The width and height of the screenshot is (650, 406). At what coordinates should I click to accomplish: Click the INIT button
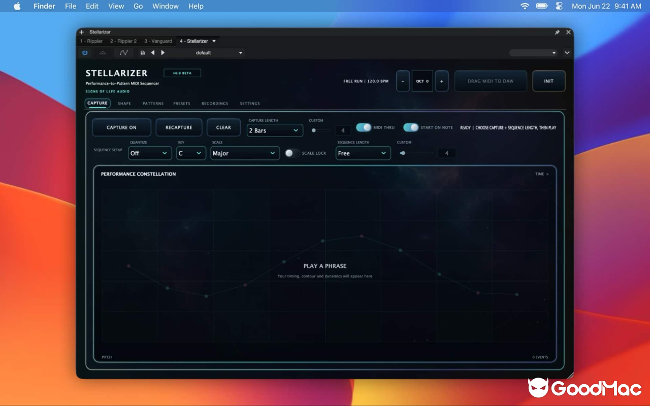click(549, 81)
